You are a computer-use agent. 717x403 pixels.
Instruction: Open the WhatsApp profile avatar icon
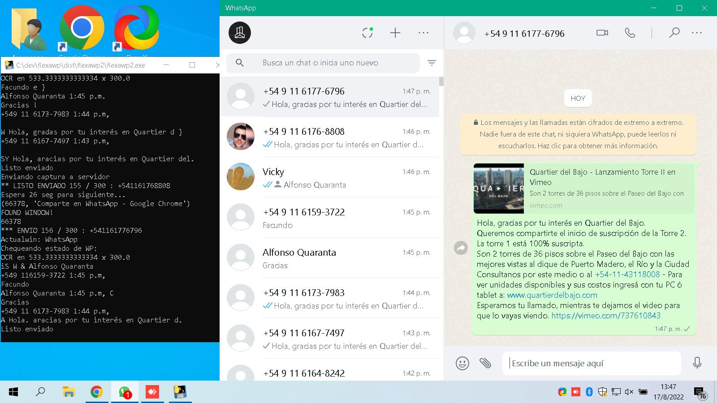click(240, 33)
